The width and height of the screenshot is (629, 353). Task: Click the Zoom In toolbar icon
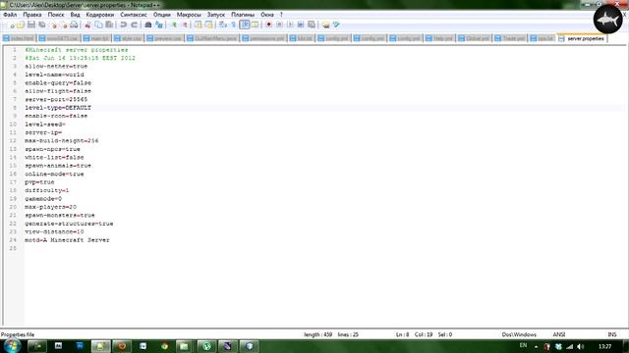pos(174,25)
